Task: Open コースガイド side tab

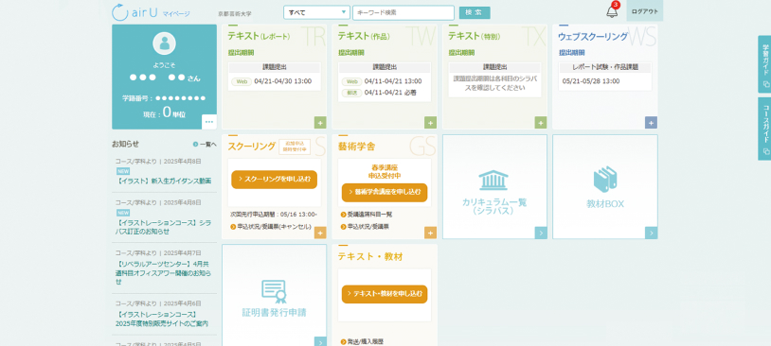Action: 764,129
